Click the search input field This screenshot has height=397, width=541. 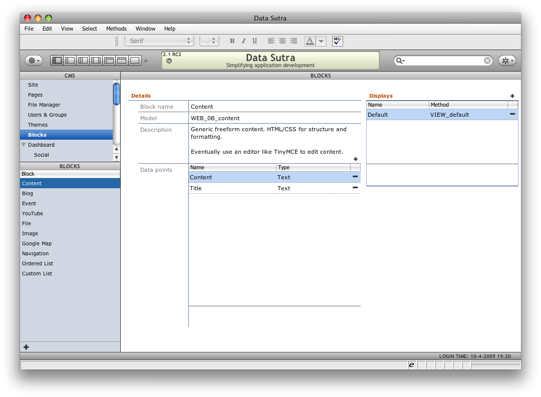pos(444,61)
